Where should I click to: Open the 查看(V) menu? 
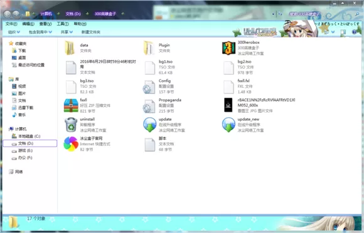(x=45, y=24)
